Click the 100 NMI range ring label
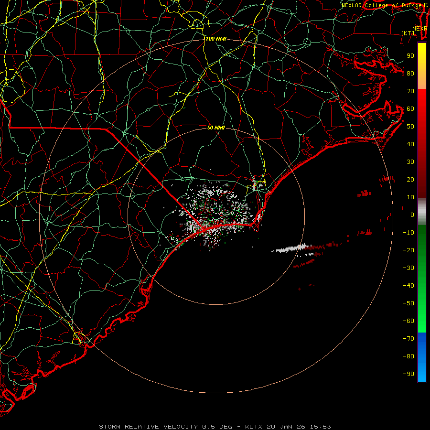 (x=216, y=39)
